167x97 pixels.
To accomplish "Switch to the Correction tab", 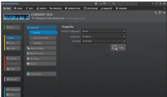I will pyautogui.click(x=72, y=8).
